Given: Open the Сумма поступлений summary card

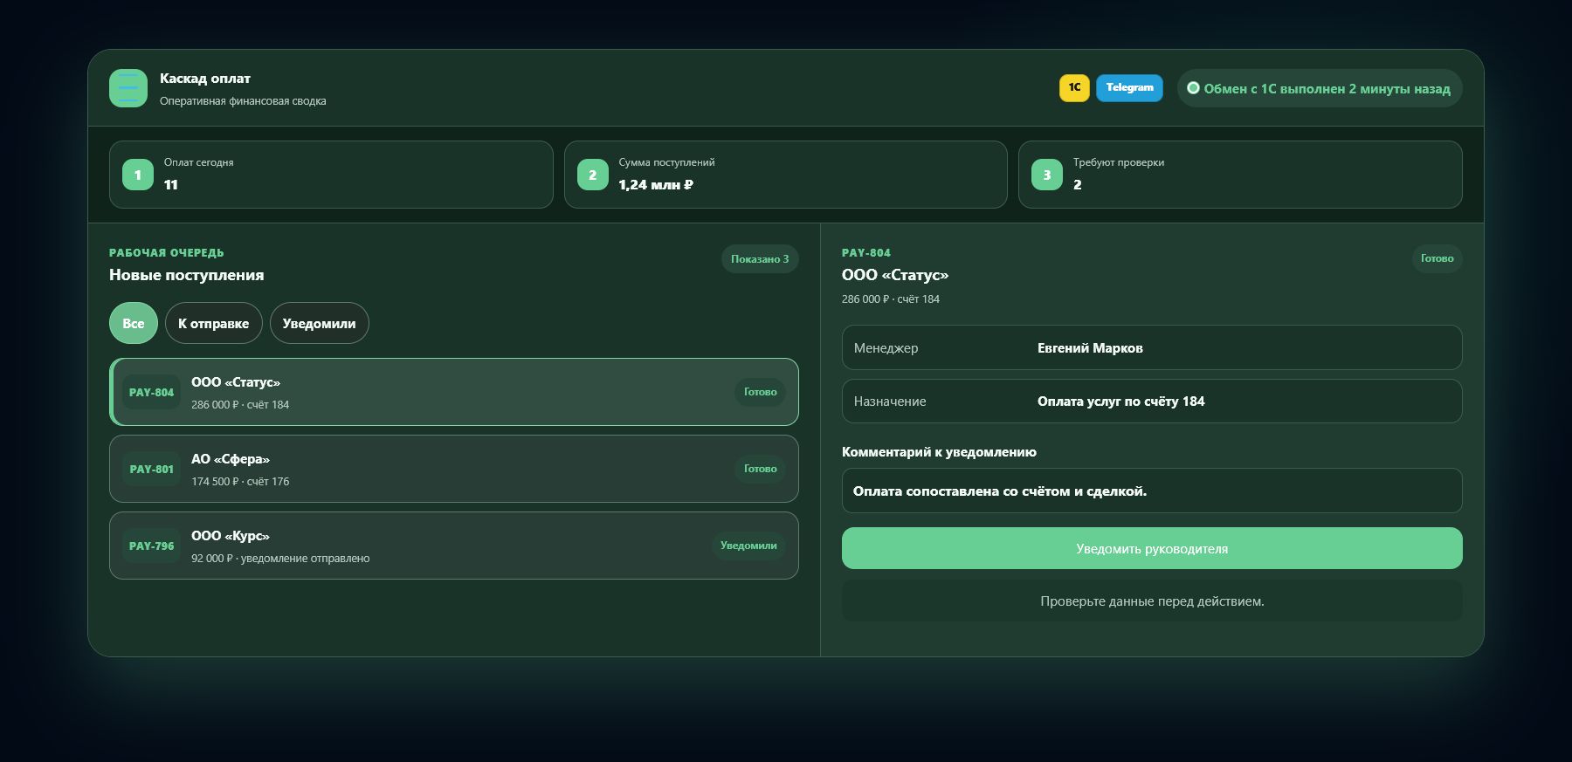Looking at the screenshot, I should (786, 175).
